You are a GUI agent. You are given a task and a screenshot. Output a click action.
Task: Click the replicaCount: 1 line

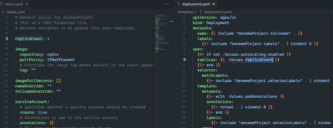pyautogui.click(x=32, y=39)
